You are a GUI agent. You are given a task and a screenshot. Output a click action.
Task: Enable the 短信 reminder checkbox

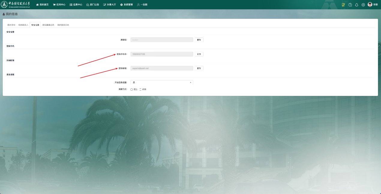(x=132, y=89)
